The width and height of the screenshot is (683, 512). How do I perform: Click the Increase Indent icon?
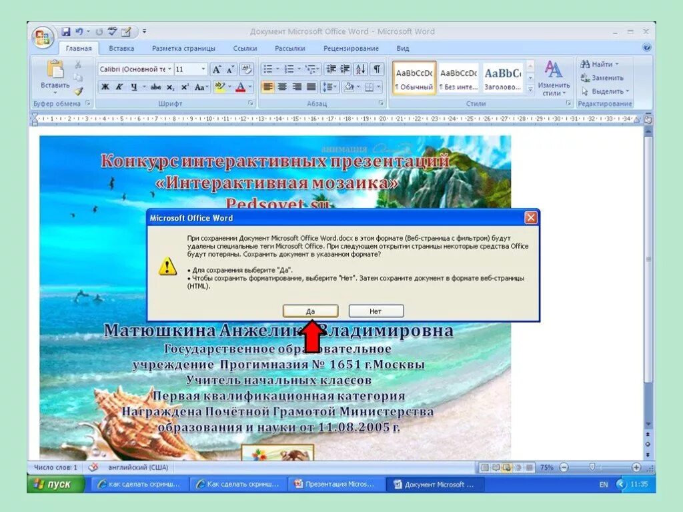pos(346,69)
